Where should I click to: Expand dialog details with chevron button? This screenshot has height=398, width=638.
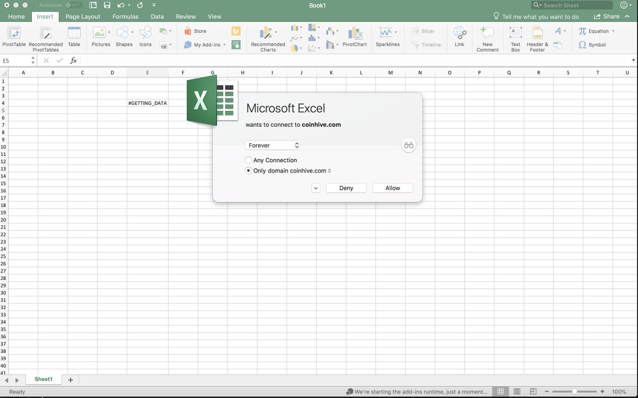pyautogui.click(x=316, y=188)
